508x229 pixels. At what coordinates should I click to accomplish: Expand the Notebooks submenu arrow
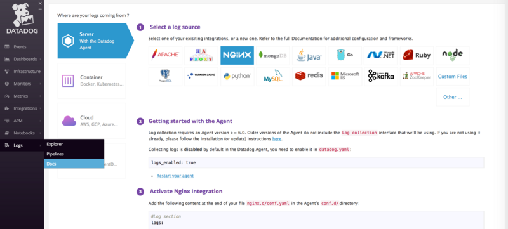coord(41,133)
